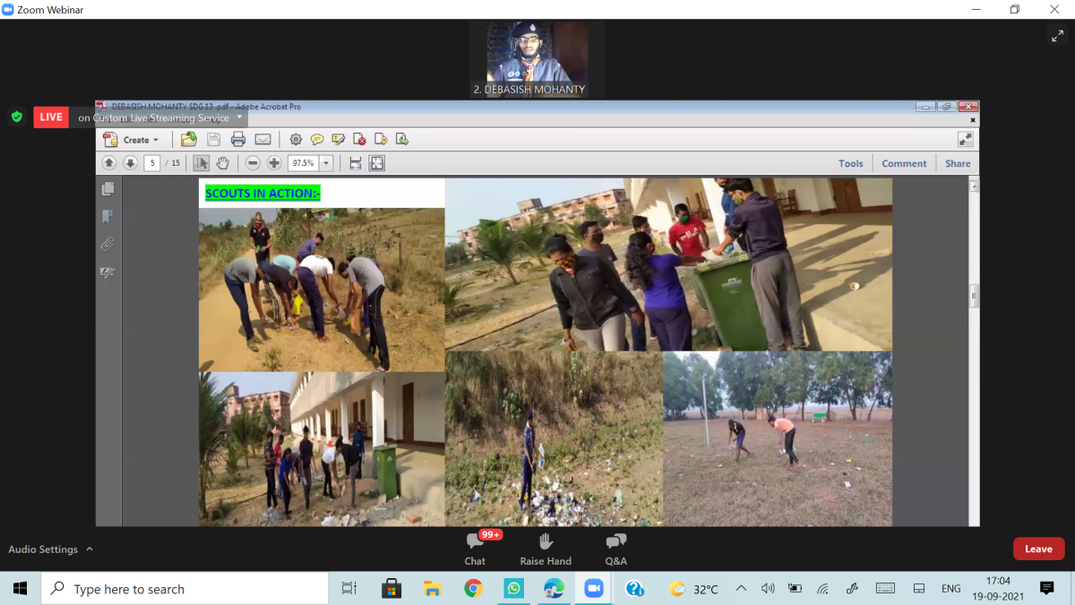
Task: Click the Raise Hand icon
Action: coord(546,548)
